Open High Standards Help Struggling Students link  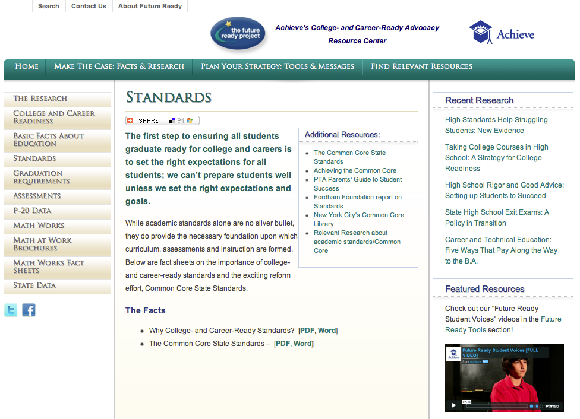pyautogui.click(x=496, y=125)
